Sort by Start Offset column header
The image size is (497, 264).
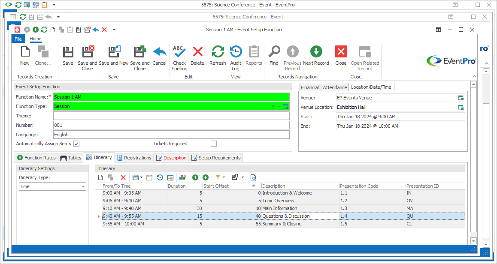(232, 186)
